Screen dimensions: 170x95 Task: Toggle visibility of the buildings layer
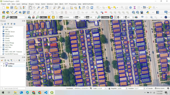pyautogui.click(x=4, y=64)
